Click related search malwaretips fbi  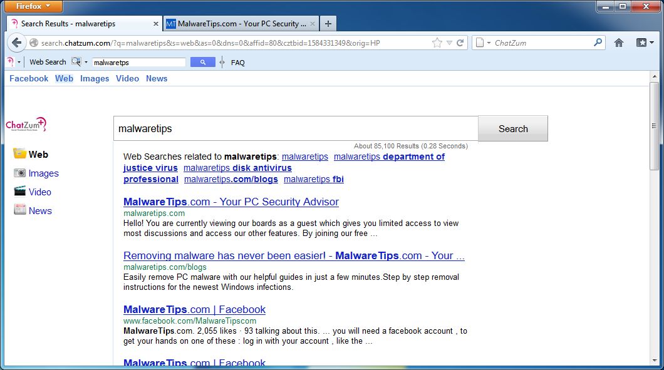pos(314,179)
